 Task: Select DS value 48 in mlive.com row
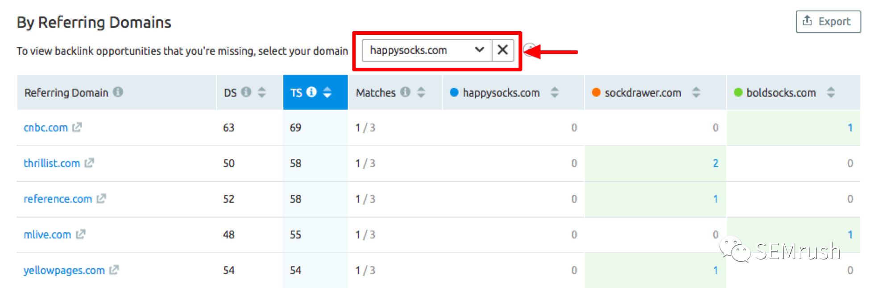click(228, 235)
